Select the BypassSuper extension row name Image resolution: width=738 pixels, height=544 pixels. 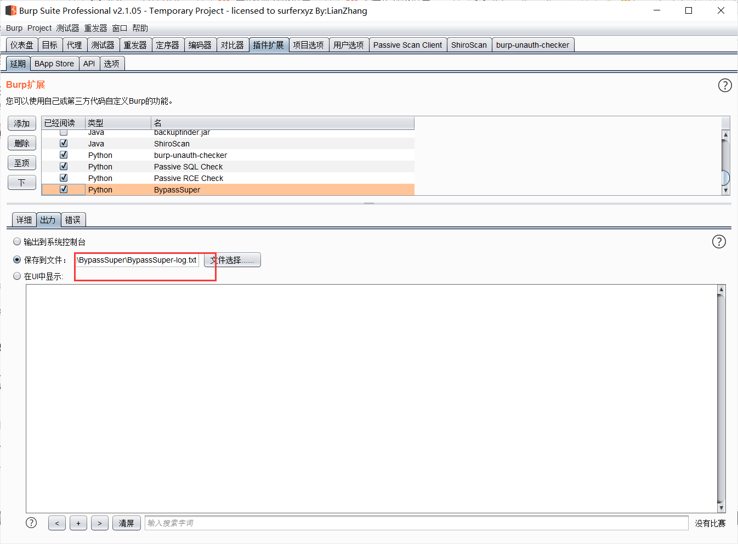point(177,190)
